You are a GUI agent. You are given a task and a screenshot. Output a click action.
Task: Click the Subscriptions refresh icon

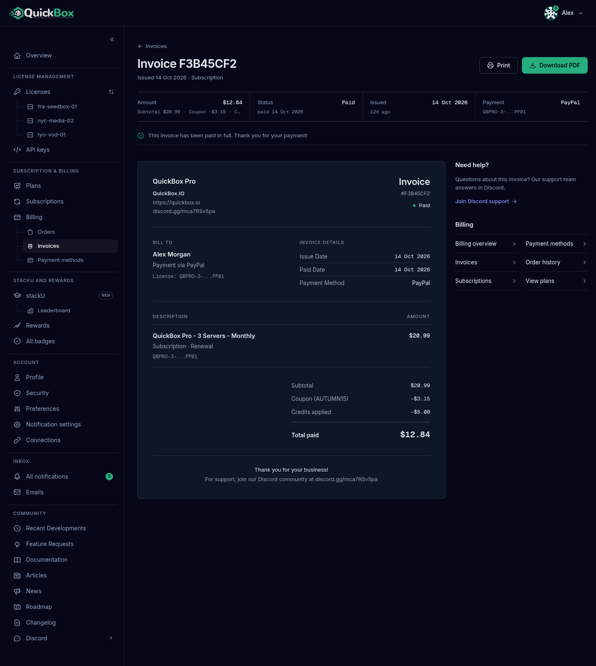tap(17, 201)
